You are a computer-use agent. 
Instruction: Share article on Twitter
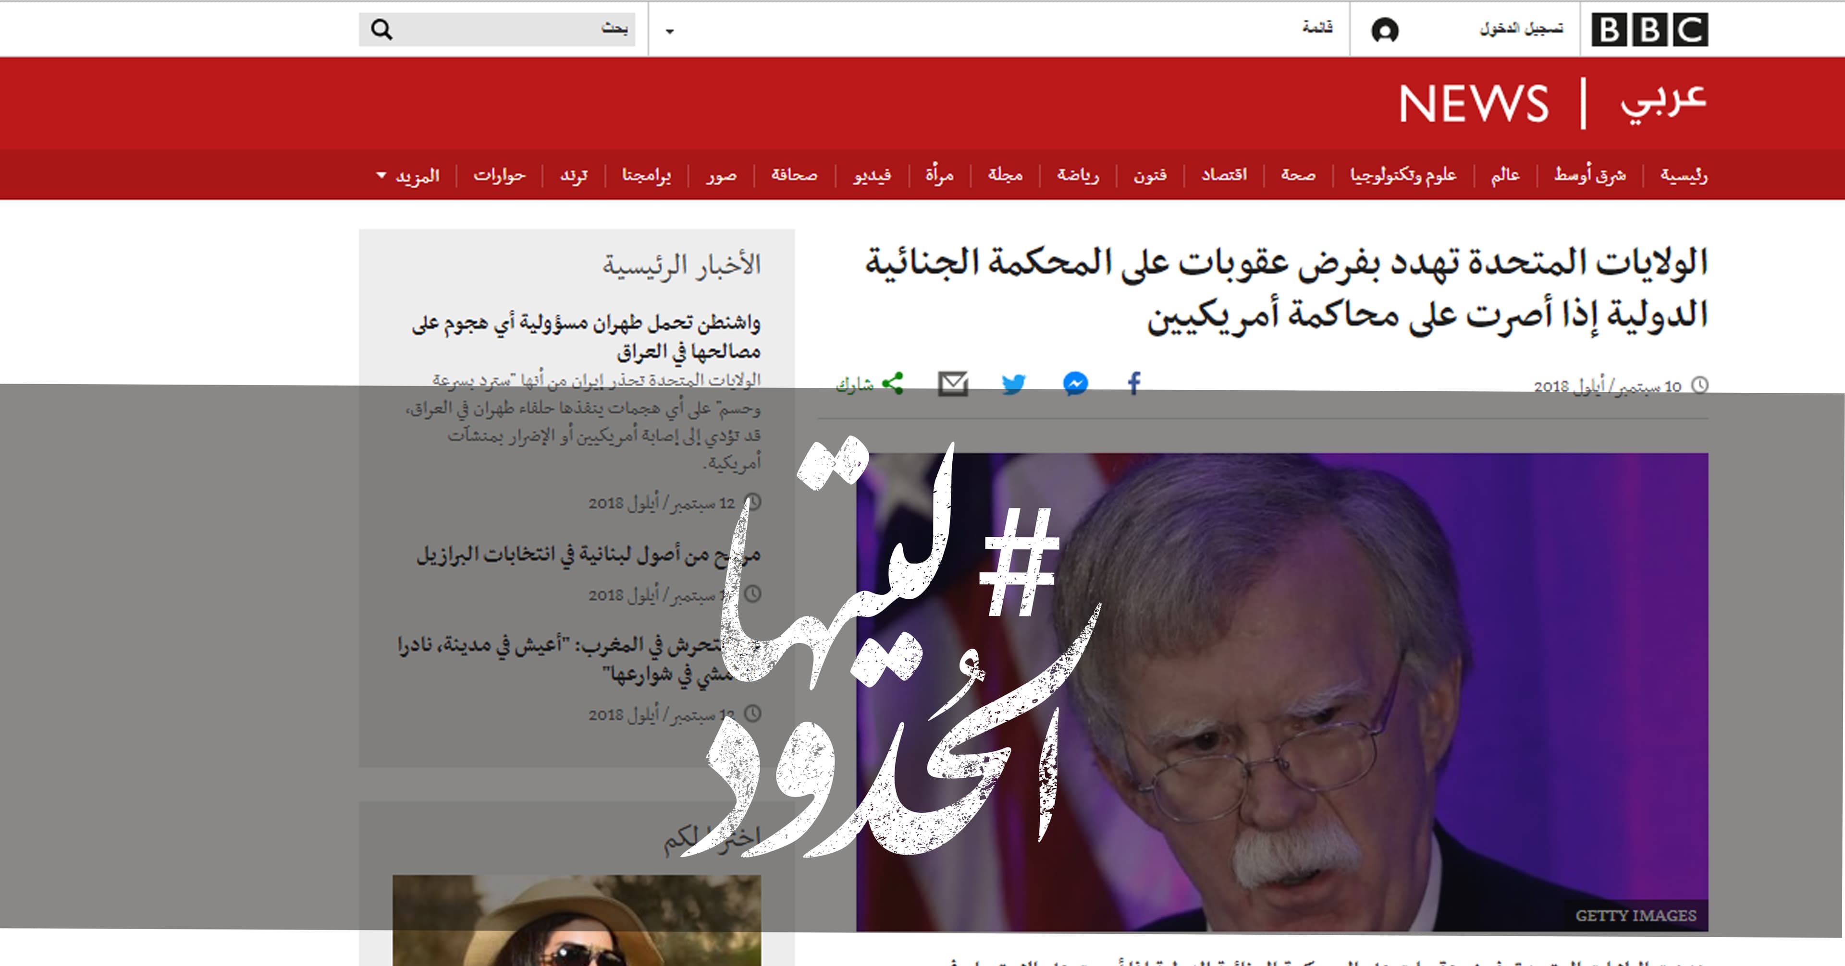(1013, 384)
